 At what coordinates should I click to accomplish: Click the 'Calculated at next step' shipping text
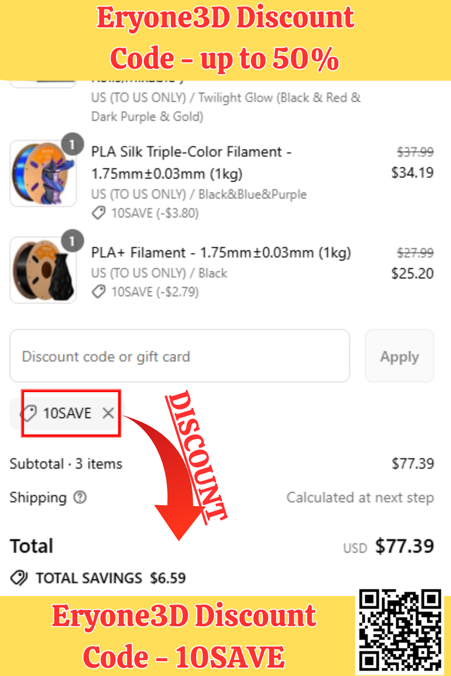[x=360, y=497]
